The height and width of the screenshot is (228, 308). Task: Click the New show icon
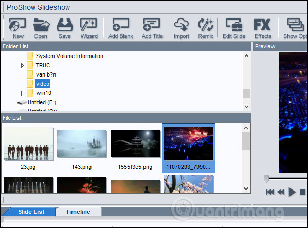pos(17,28)
